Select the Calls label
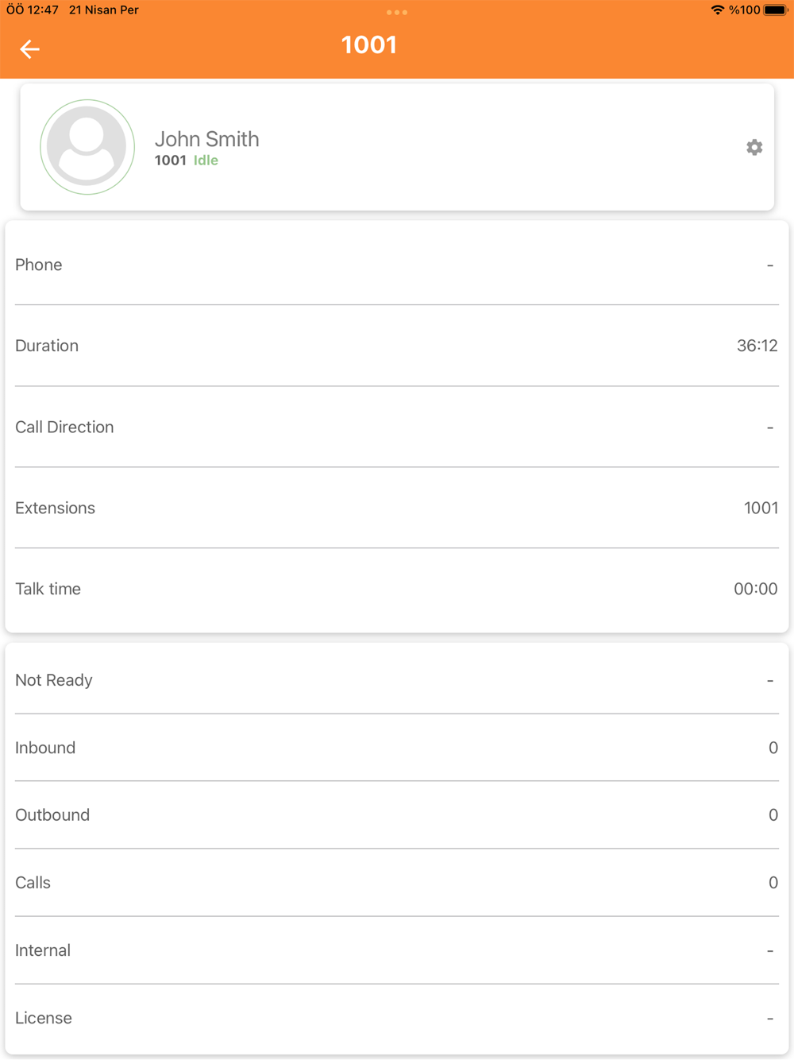The height and width of the screenshot is (1060, 794). tap(33, 883)
